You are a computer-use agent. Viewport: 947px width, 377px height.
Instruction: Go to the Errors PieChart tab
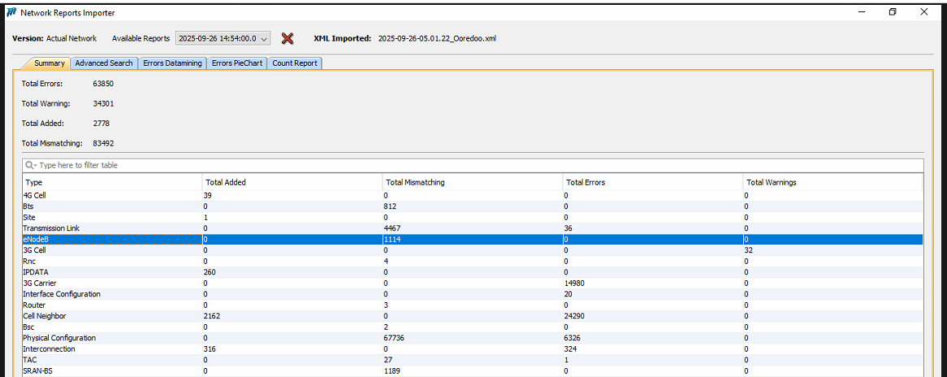click(x=237, y=63)
